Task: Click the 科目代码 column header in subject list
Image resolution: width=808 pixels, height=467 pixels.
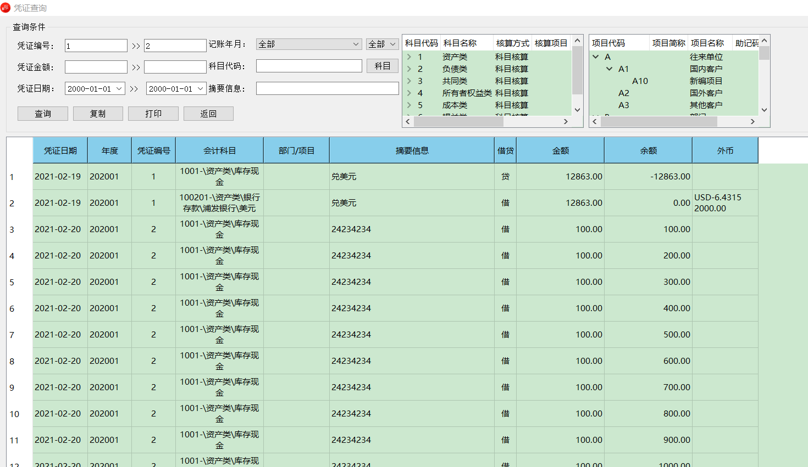Action: (422, 43)
